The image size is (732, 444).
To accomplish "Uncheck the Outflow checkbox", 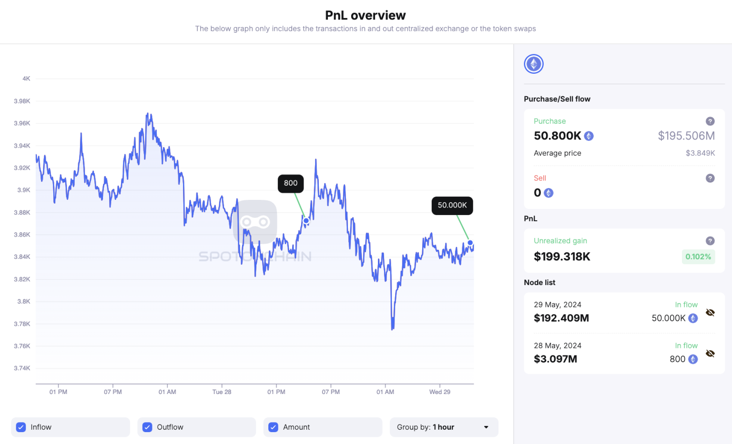I will (x=147, y=427).
